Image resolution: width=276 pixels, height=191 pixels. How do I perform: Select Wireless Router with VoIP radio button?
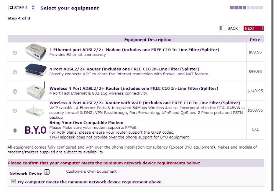(x=15, y=111)
